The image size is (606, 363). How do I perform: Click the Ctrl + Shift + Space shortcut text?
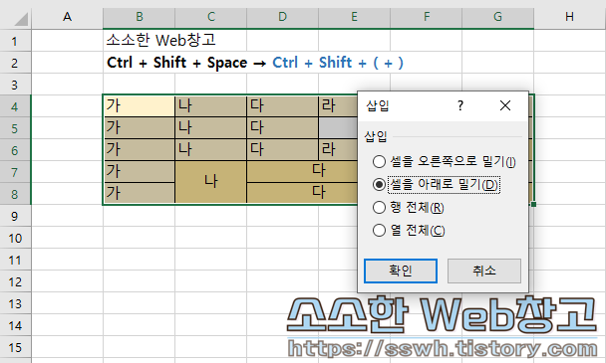click(x=176, y=63)
